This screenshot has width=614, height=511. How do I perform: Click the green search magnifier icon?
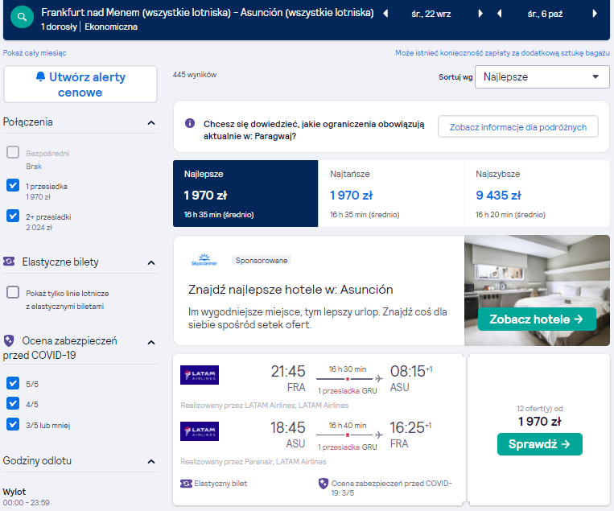22,17
